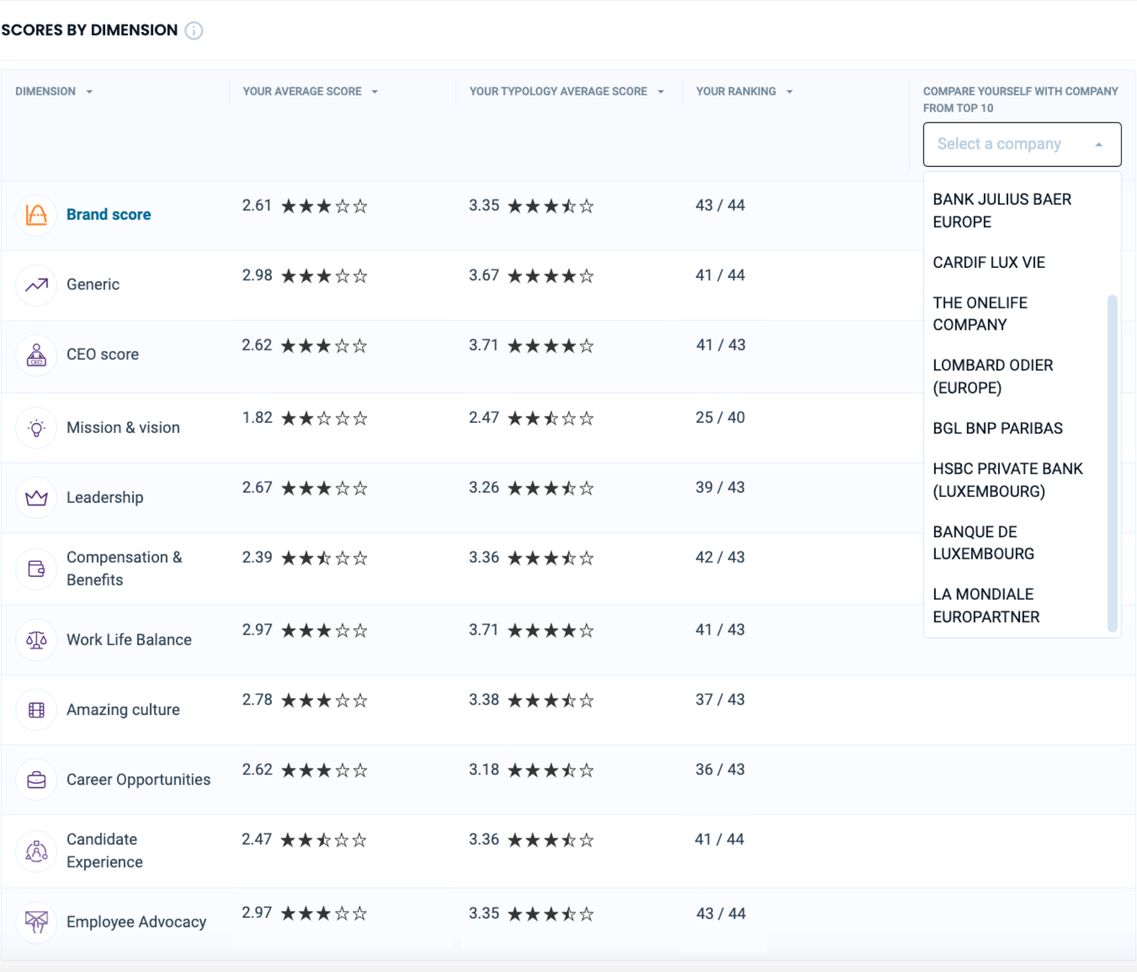Sort by the Dimension column arrow

[x=89, y=92]
